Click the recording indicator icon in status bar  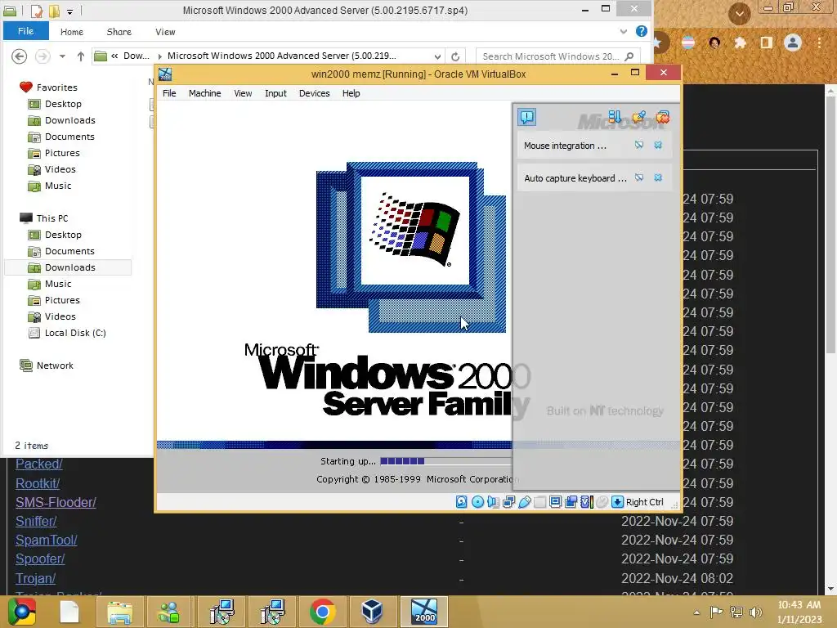pos(571,501)
